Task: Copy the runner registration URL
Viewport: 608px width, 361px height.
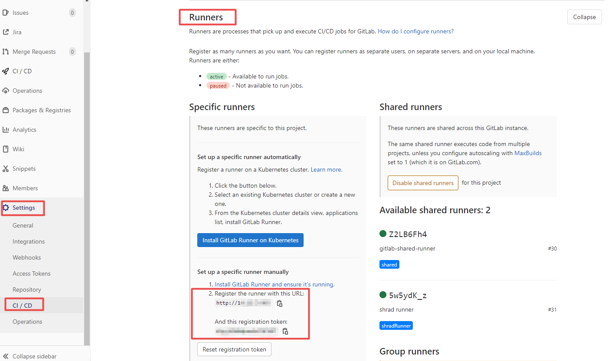Action: click(x=280, y=303)
